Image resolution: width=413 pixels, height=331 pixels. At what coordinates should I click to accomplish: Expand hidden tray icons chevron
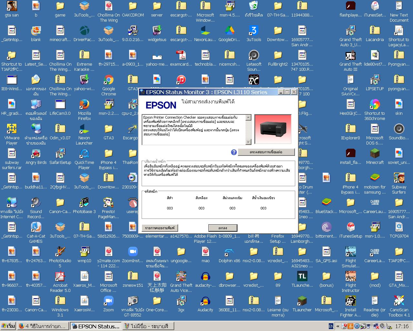point(338,326)
